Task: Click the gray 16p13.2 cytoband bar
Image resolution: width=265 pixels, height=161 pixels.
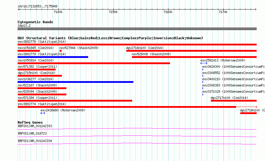Action: coord(137,29)
